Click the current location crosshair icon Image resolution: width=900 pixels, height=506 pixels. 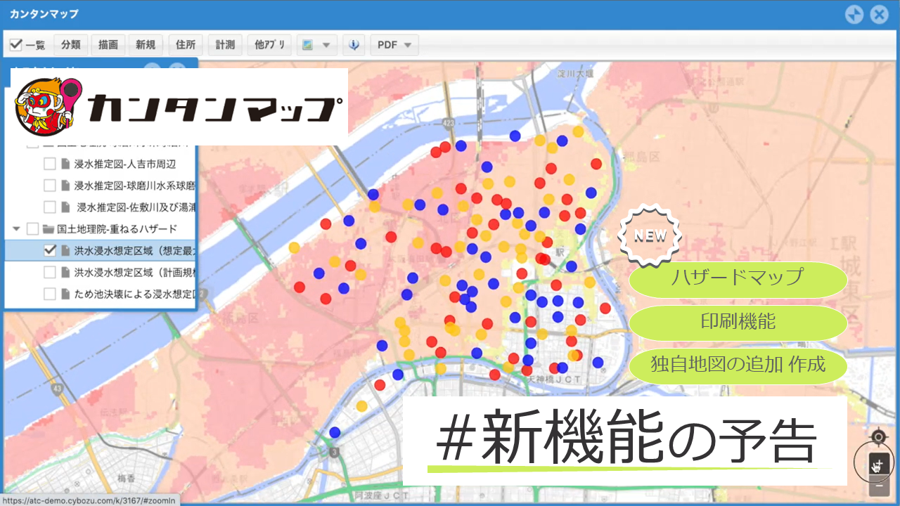pyautogui.click(x=878, y=438)
